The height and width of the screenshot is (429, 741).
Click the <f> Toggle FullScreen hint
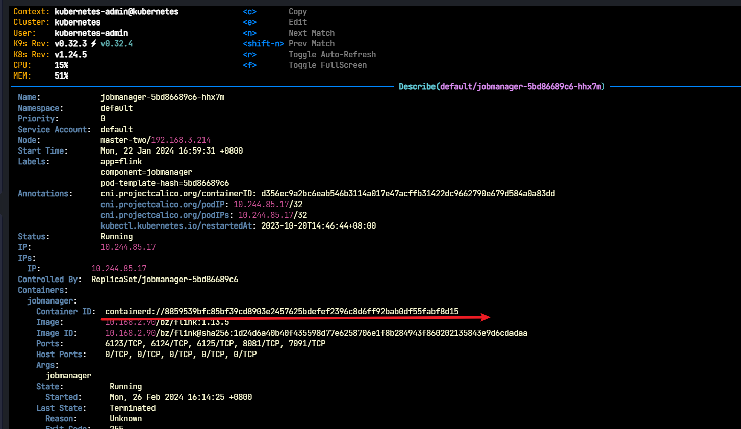pyautogui.click(x=304, y=65)
